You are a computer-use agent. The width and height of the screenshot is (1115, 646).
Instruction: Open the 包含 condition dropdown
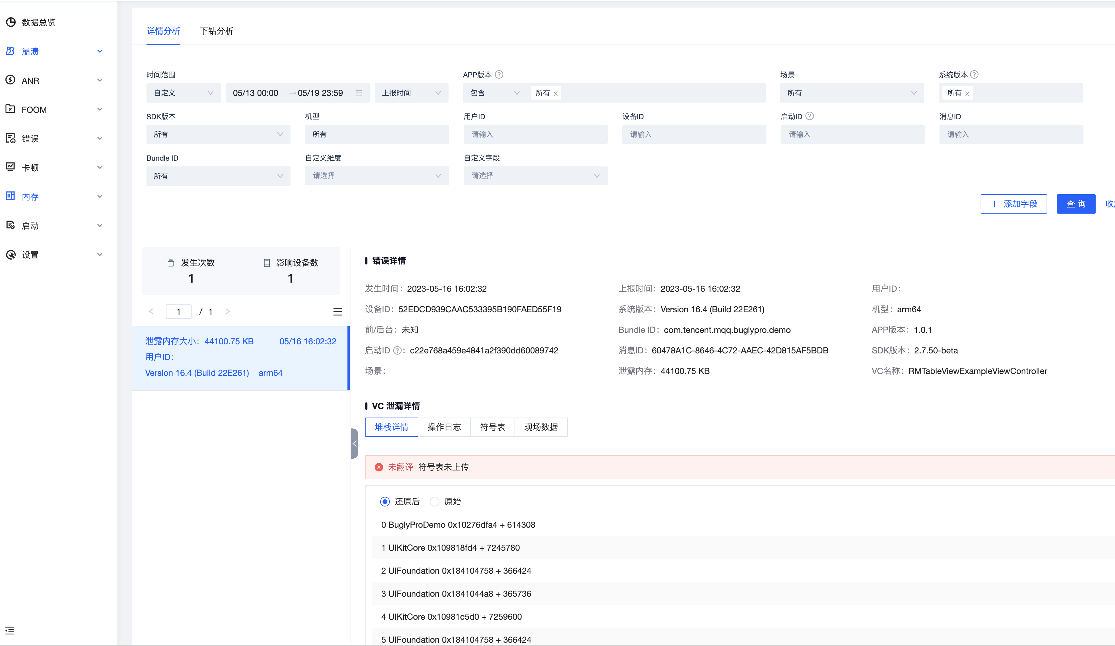(x=495, y=93)
